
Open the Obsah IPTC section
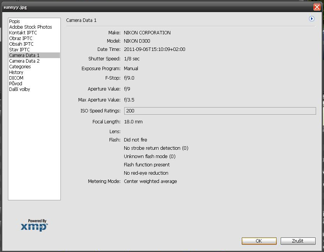(21, 44)
